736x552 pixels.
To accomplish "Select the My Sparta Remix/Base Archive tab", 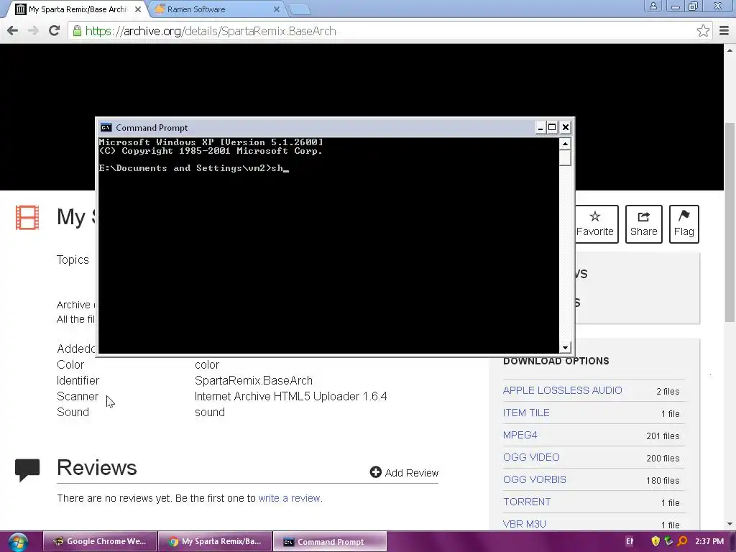I will pyautogui.click(x=78, y=9).
